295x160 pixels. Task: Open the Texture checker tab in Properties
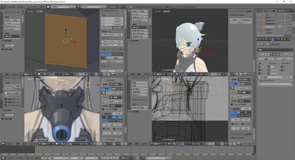click(282, 39)
